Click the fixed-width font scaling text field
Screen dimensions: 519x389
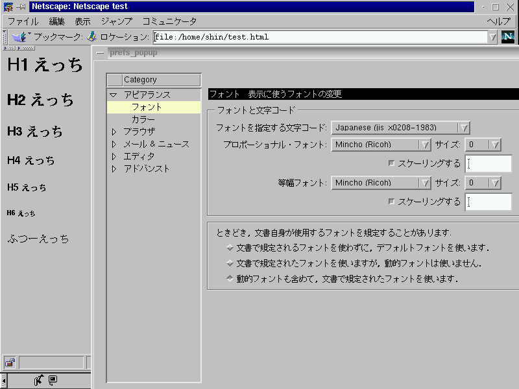[489, 202]
